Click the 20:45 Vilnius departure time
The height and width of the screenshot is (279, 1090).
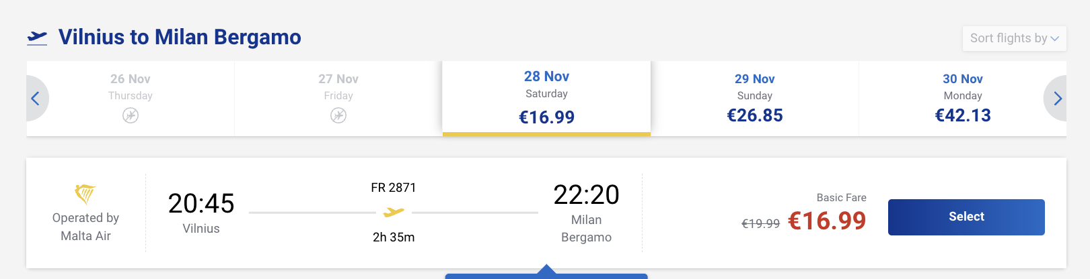point(201,203)
